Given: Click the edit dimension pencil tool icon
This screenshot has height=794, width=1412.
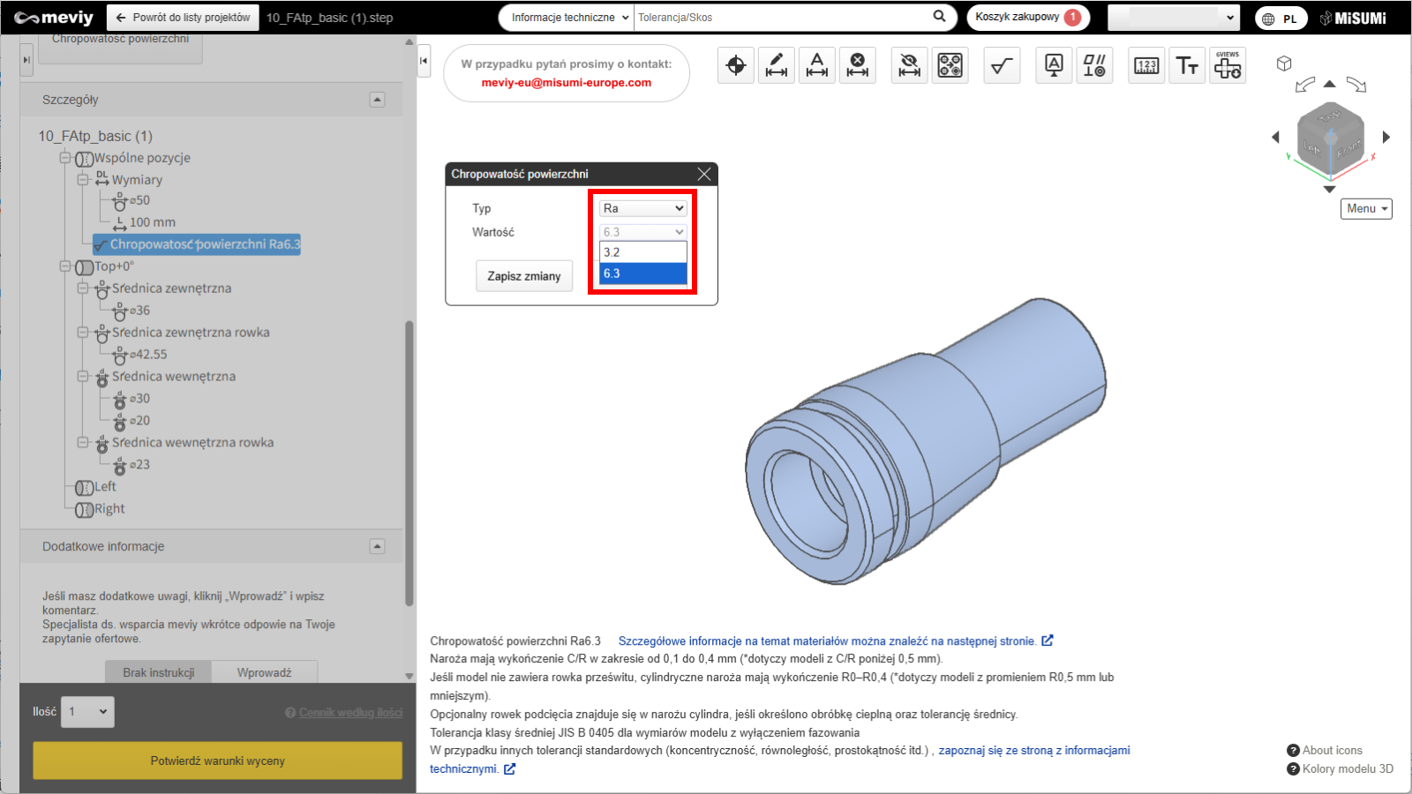Looking at the screenshot, I should pos(777,65).
